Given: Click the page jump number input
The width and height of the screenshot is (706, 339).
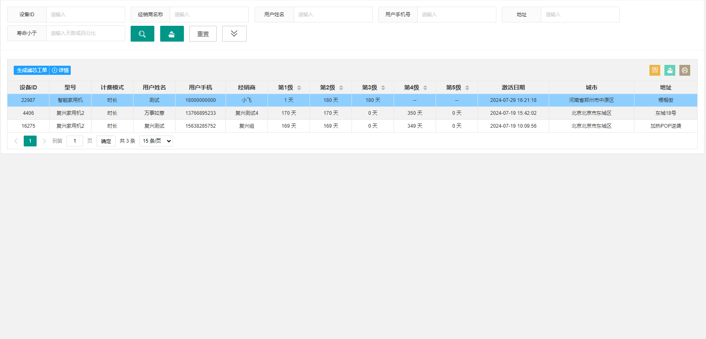Looking at the screenshot, I should pos(75,141).
